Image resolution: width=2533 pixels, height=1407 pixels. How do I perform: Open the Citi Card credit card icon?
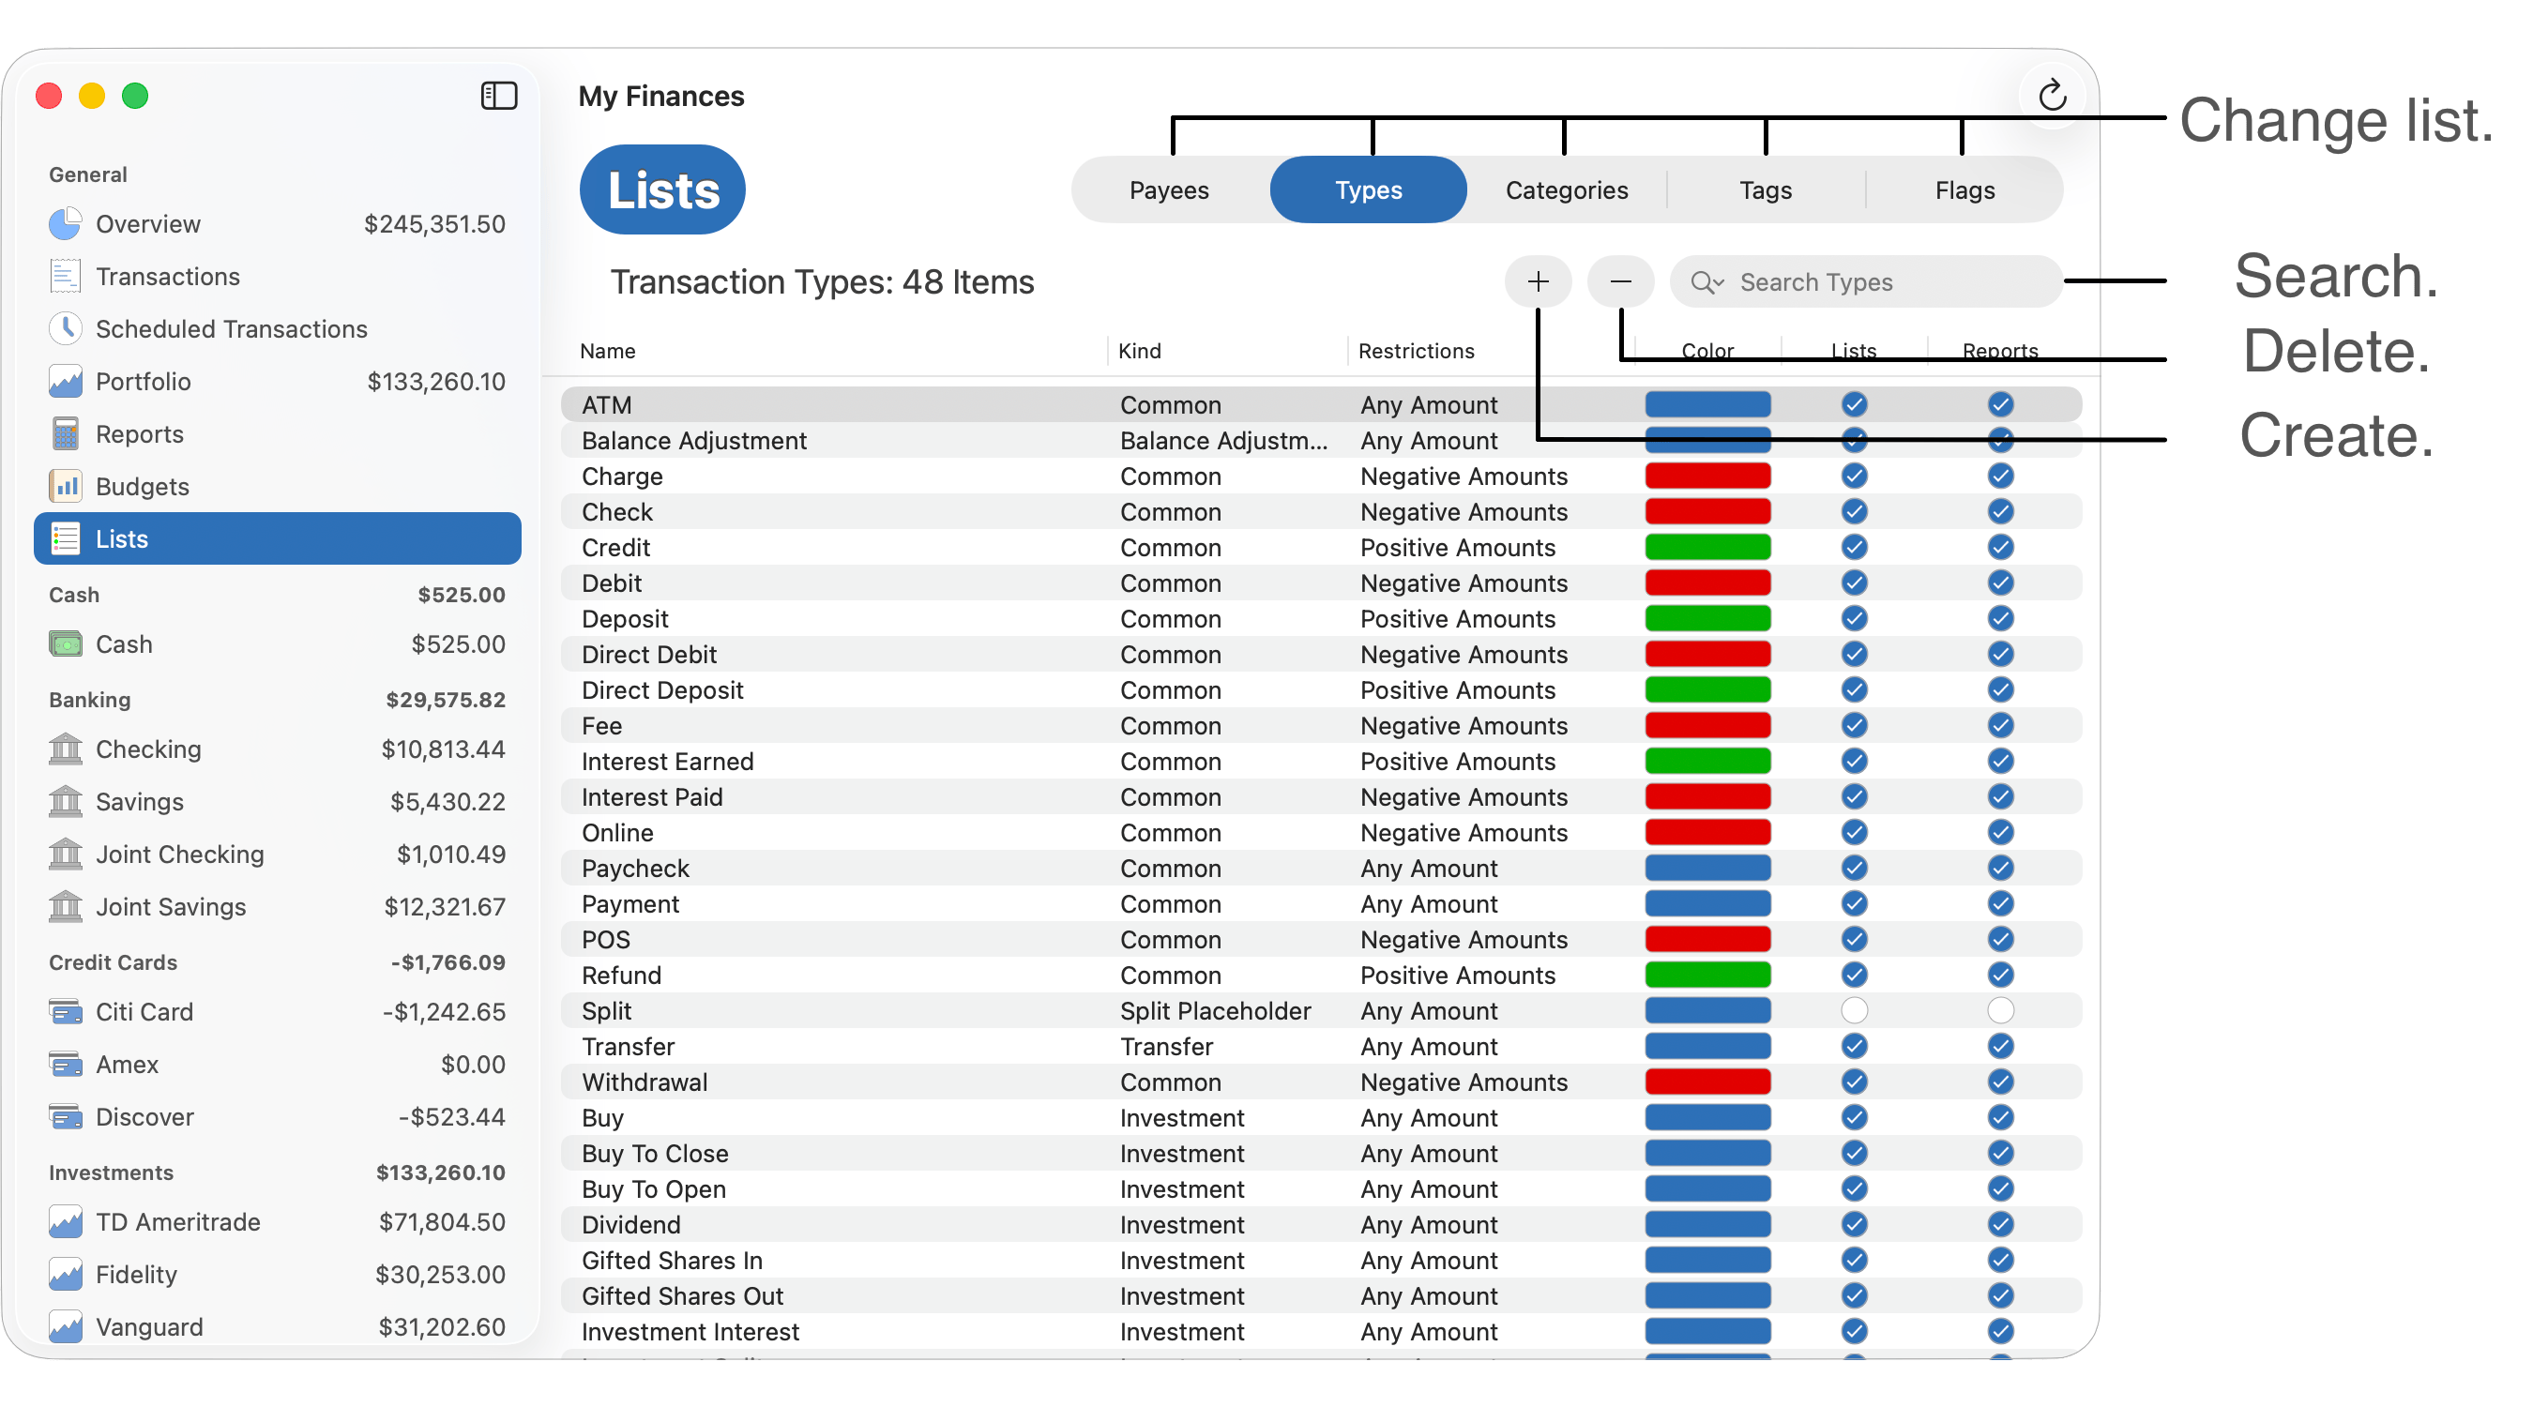tap(65, 1012)
